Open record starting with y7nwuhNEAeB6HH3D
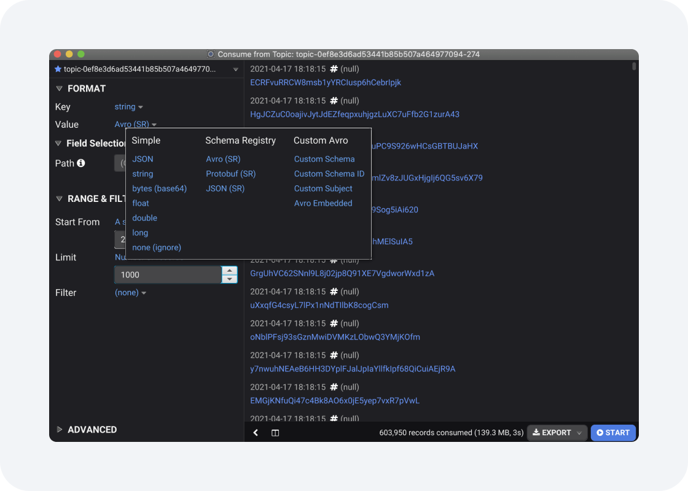The image size is (688, 491). pyautogui.click(x=353, y=369)
